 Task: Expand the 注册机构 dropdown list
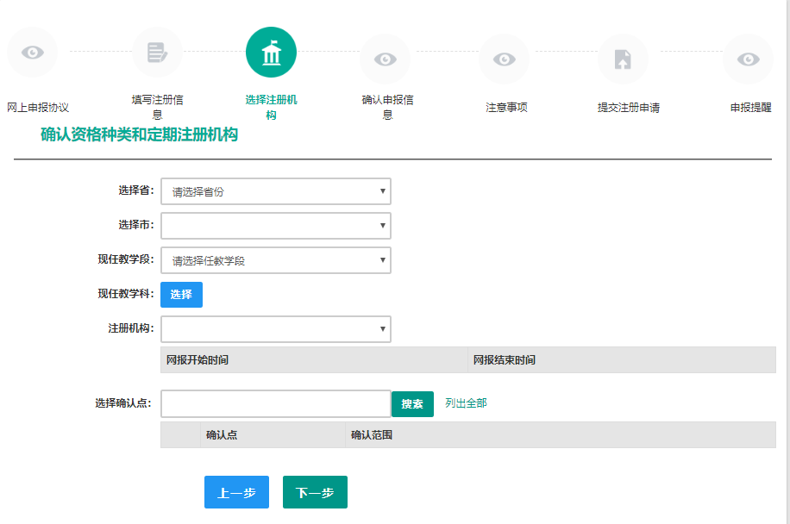(276, 329)
